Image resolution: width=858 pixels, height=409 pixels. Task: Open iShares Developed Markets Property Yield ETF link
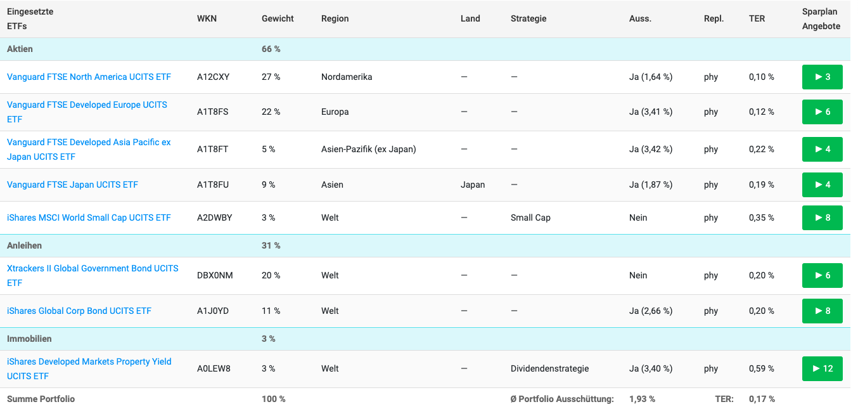tap(89, 362)
